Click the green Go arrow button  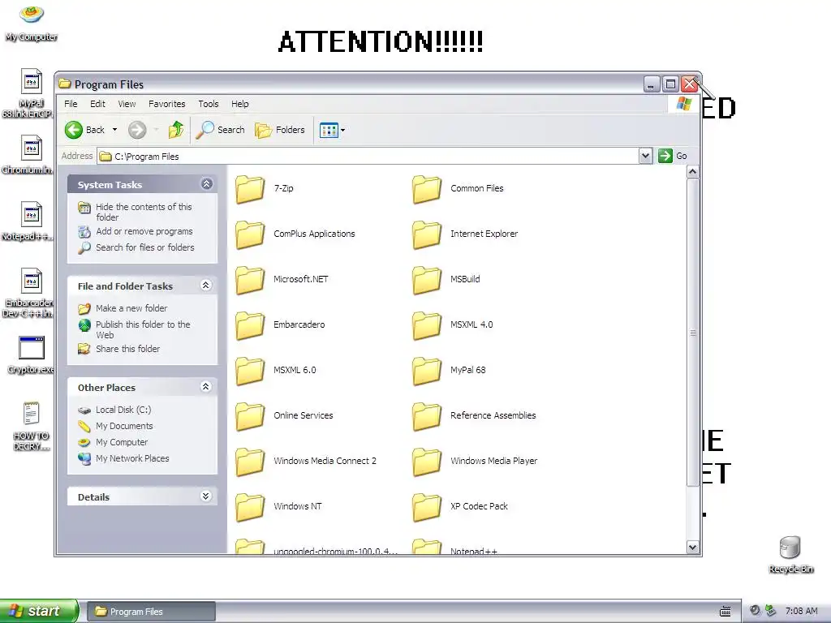pos(665,156)
